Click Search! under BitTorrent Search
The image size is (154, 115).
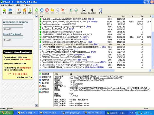pyautogui.click(x=7, y=29)
